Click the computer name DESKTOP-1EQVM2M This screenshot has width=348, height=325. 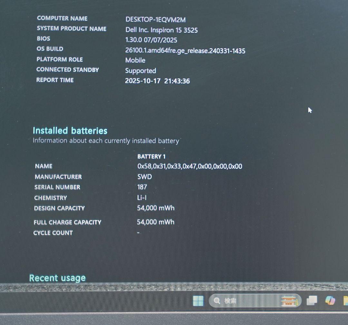pyautogui.click(x=155, y=20)
